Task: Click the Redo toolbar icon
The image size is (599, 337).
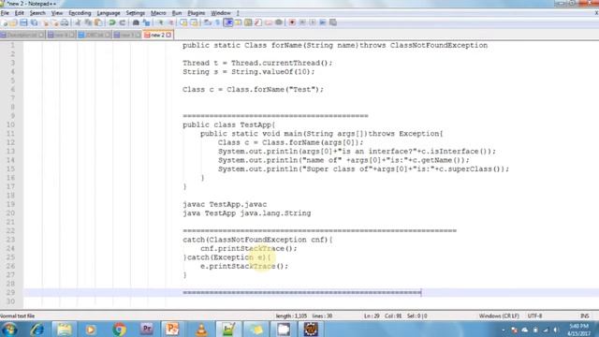Action: 123,22
